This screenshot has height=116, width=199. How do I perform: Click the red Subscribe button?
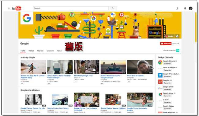tap(166, 44)
